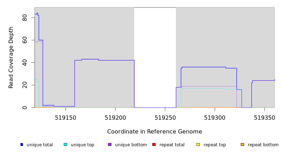Select the purple unique bottom legend swatch

coord(110,144)
